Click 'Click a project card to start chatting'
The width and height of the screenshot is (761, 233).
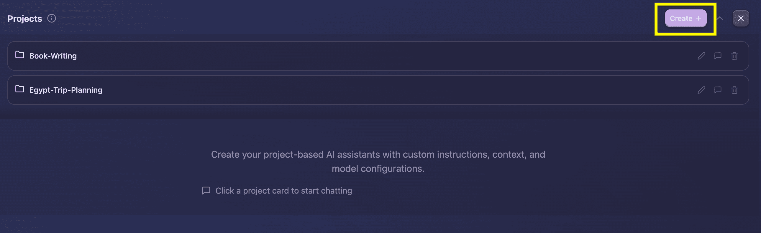283,191
